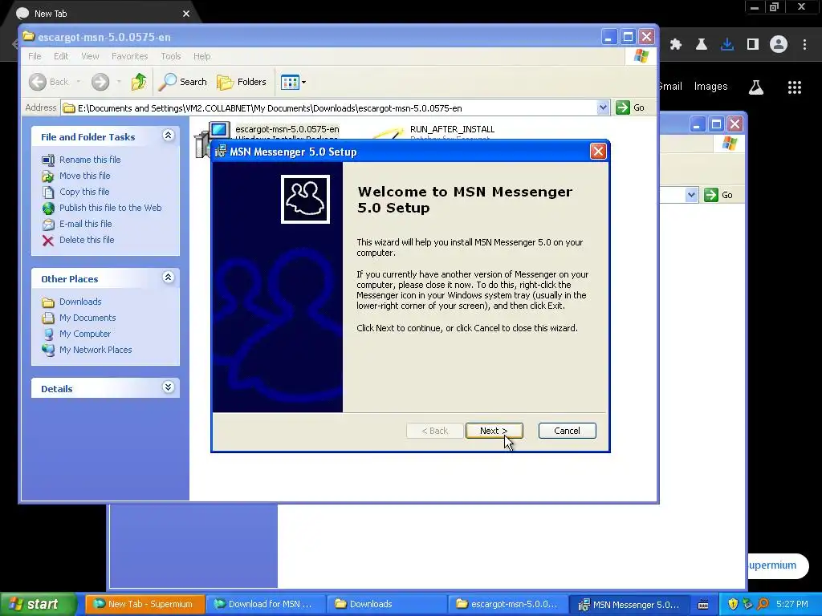Select the RUN_AFTER_INSTALL file
Screen dimensions: 822x616
pyautogui.click(x=452, y=129)
